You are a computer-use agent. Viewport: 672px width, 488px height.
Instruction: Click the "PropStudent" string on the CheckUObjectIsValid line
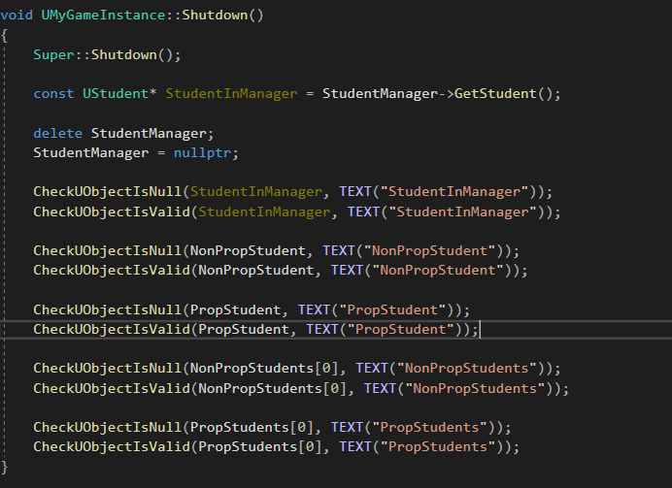click(x=401, y=329)
